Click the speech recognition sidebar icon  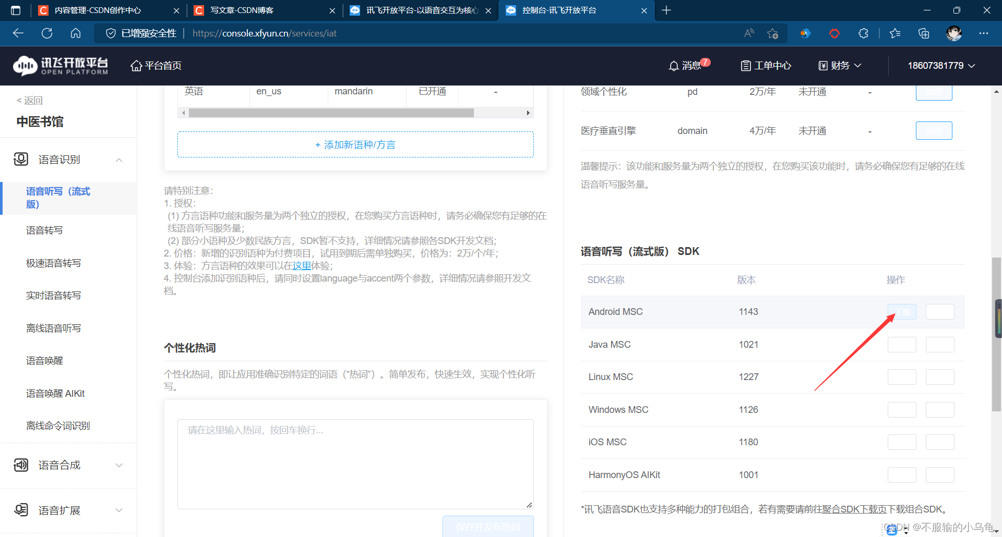[21, 159]
